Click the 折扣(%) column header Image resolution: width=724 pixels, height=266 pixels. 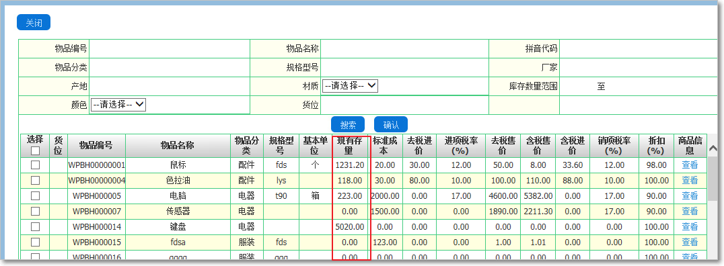click(655, 146)
